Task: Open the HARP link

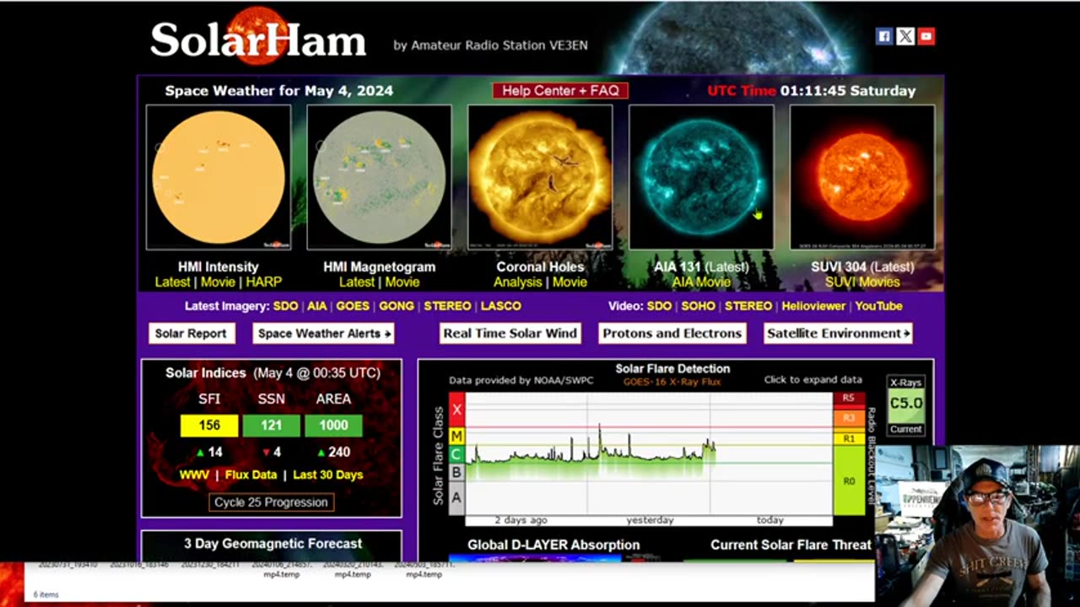Action: click(x=264, y=282)
